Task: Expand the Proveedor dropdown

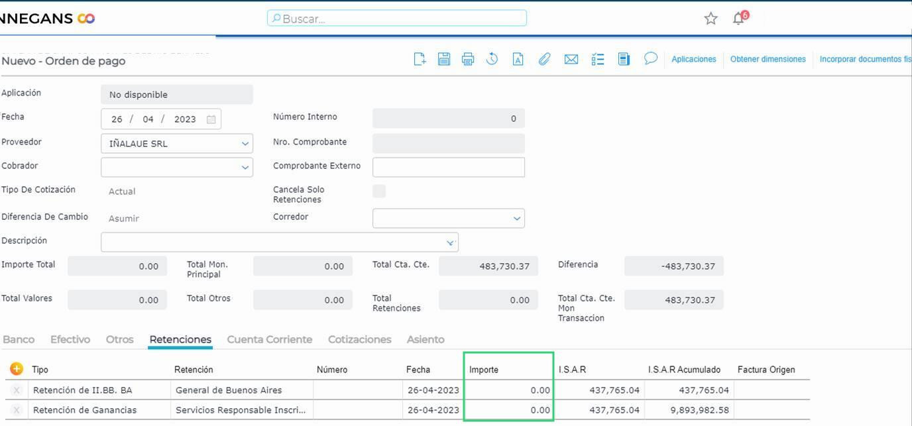Action: (x=245, y=144)
